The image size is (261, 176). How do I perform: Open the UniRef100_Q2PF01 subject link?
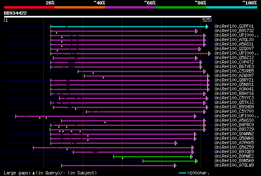[x=234, y=26]
